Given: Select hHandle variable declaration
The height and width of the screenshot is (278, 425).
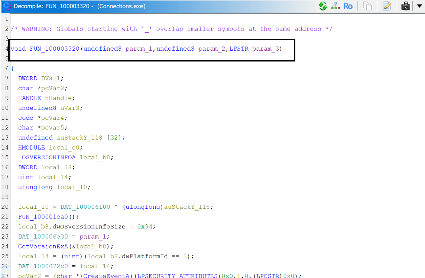Looking at the screenshot, I should [58, 98].
